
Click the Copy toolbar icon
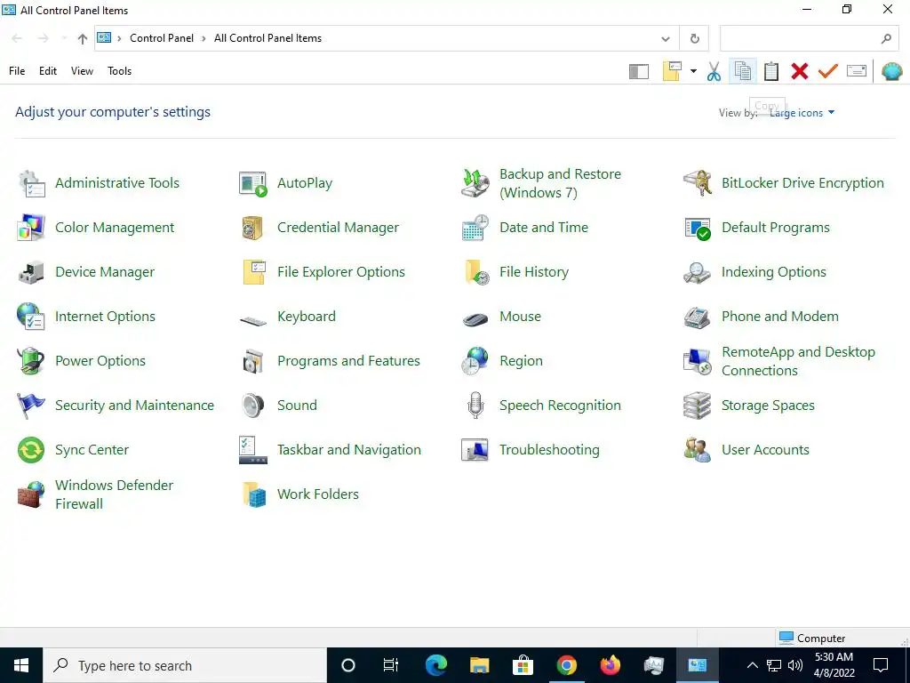pyautogui.click(x=742, y=71)
